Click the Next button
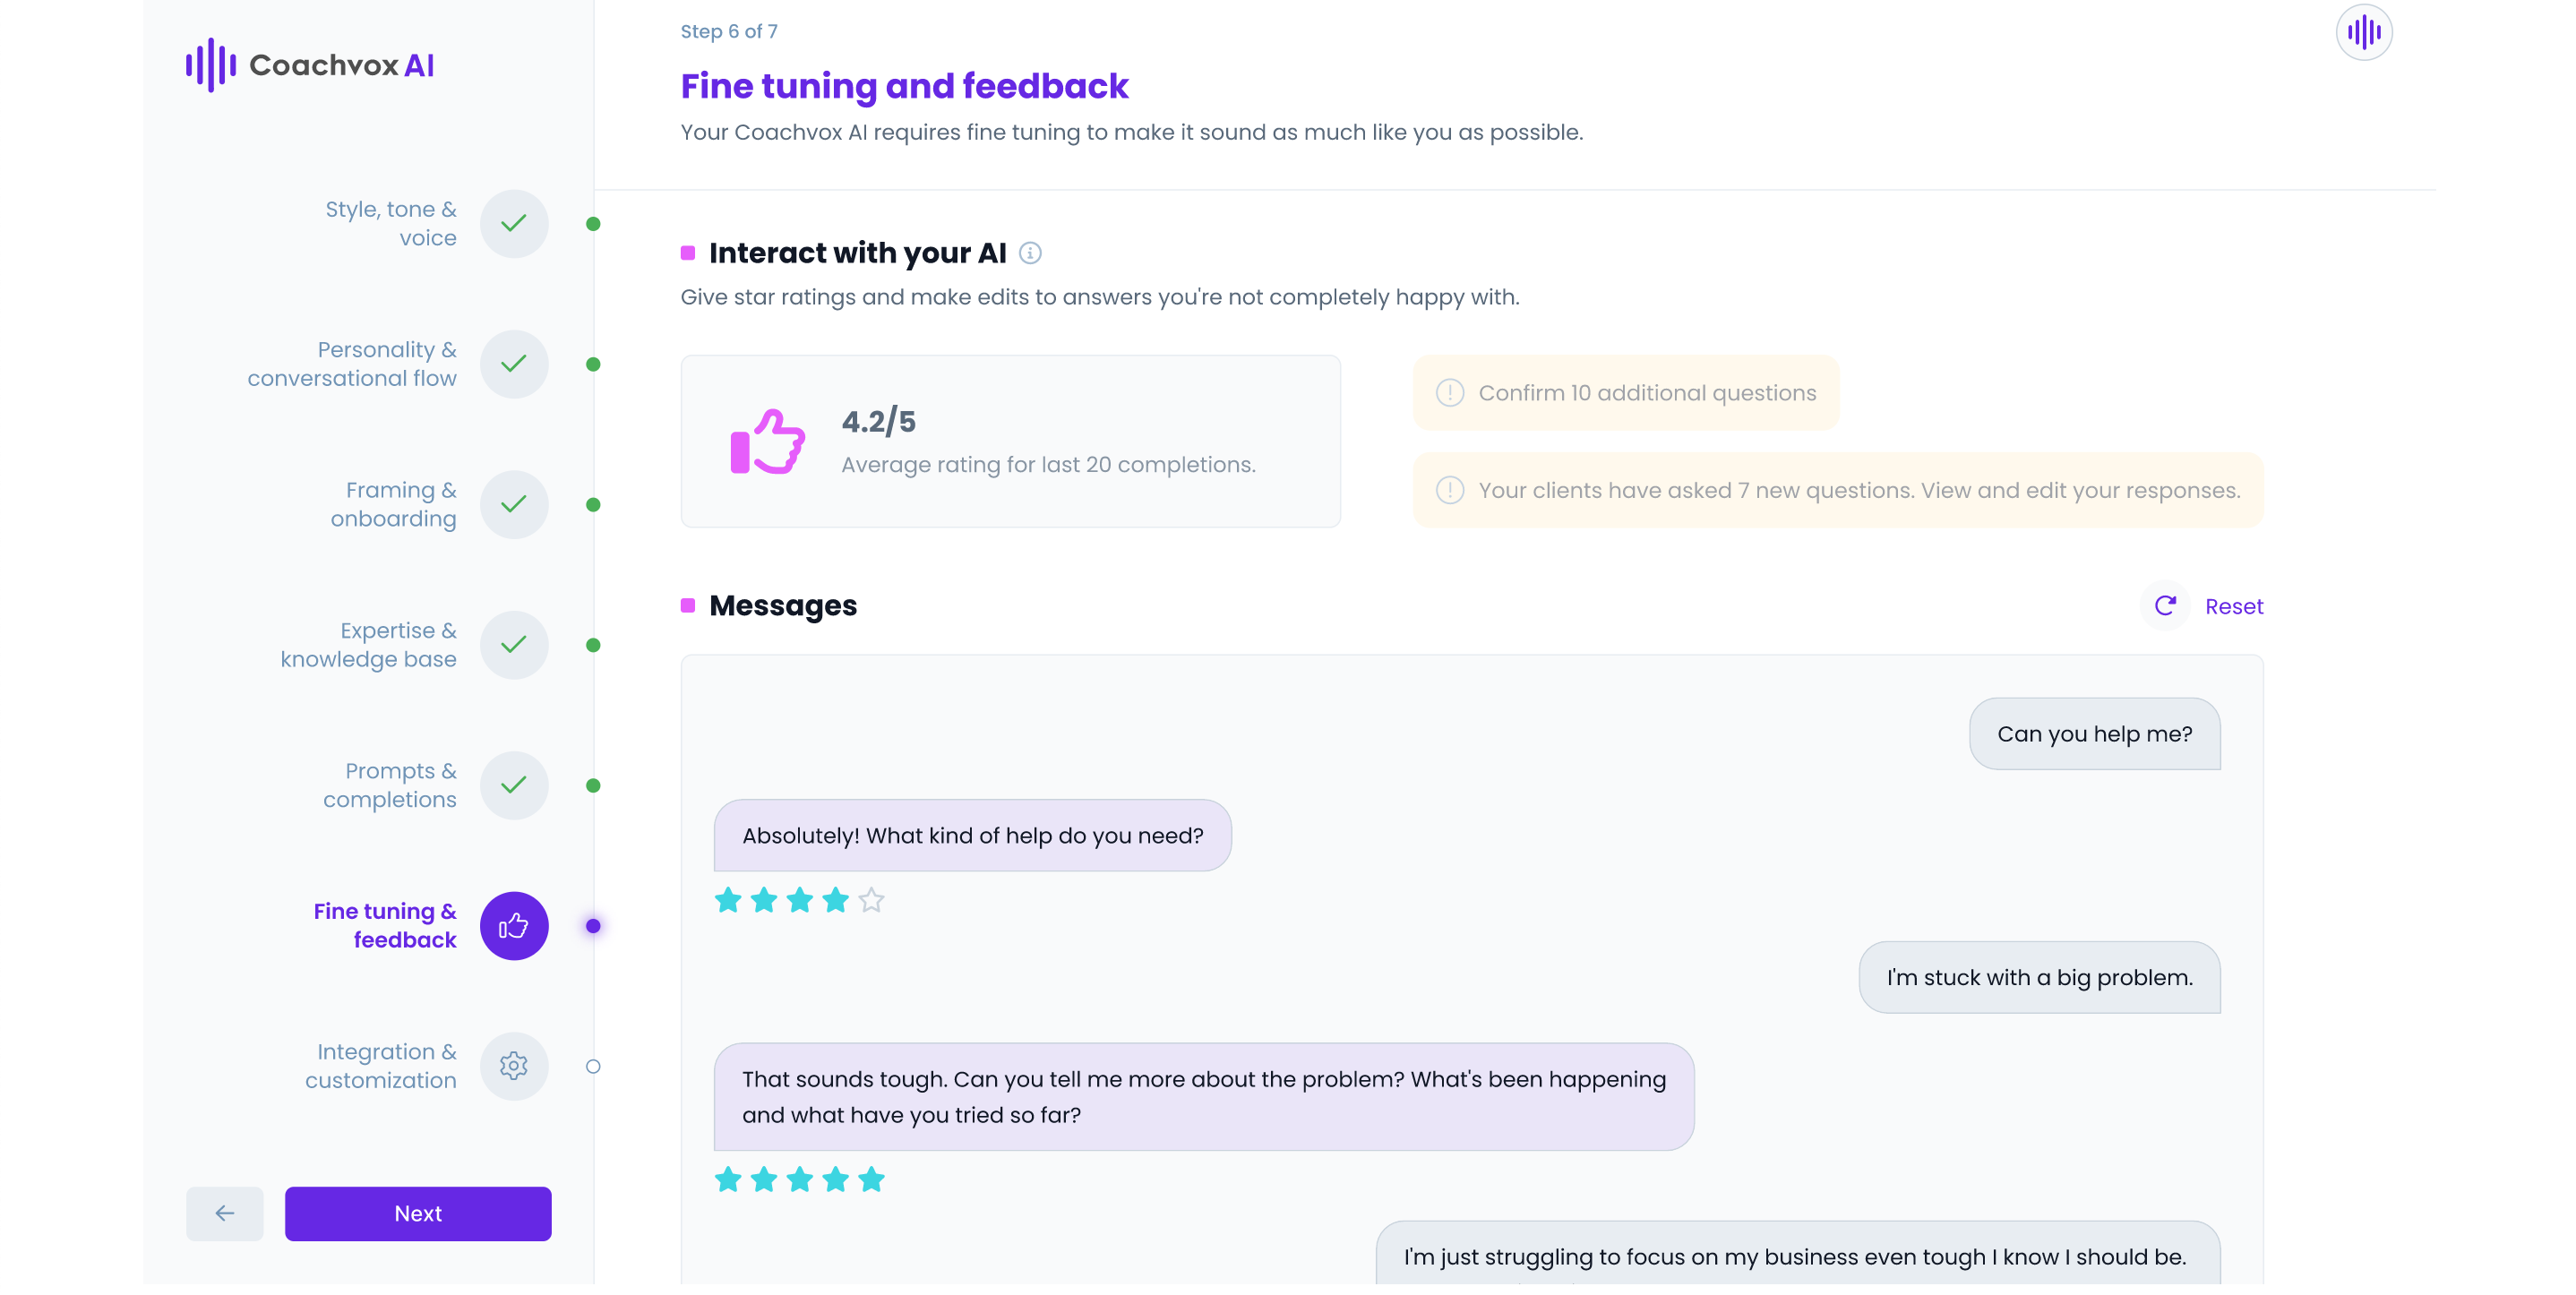Image resolution: width=2576 pixels, height=1295 pixels. tap(418, 1213)
